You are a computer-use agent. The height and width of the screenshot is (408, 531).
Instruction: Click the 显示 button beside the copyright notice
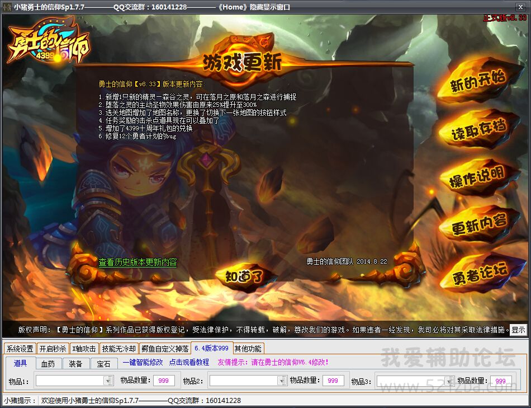[518, 330]
